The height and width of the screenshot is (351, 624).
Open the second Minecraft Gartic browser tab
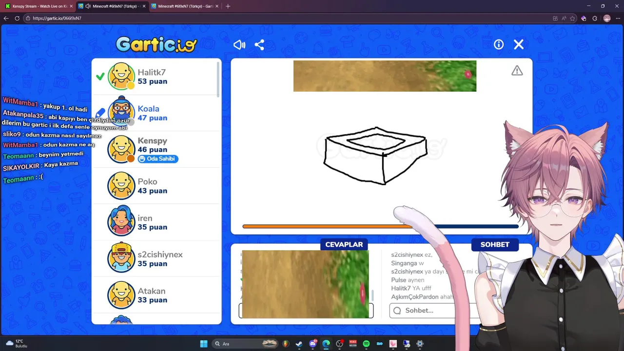[185, 6]
